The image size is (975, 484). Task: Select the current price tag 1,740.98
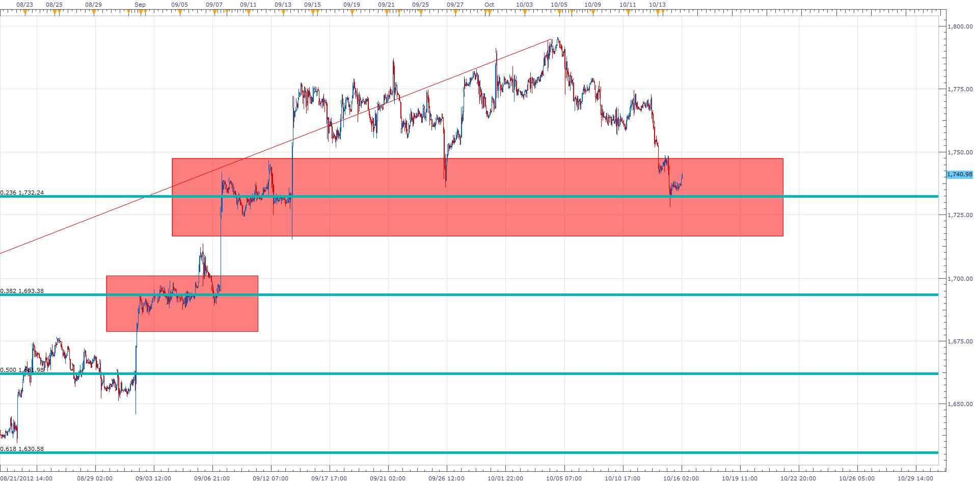pos(960,174)
